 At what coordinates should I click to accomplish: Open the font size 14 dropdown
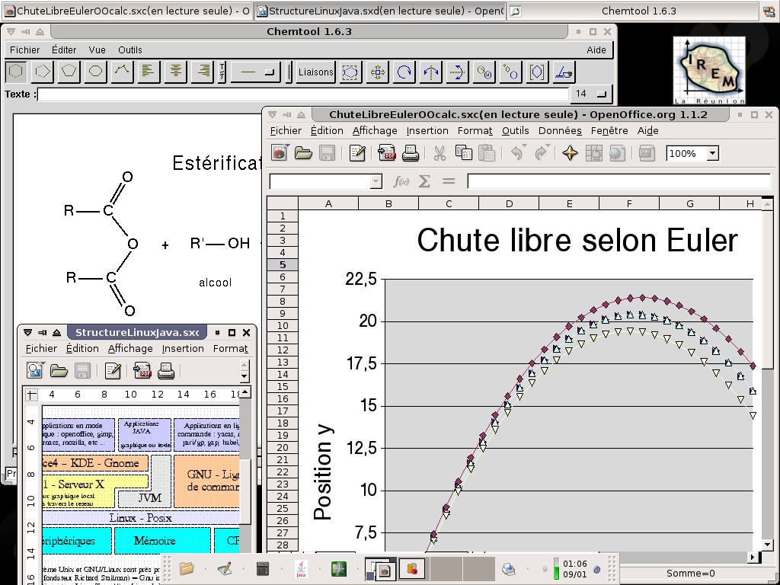tap(602, 94)
